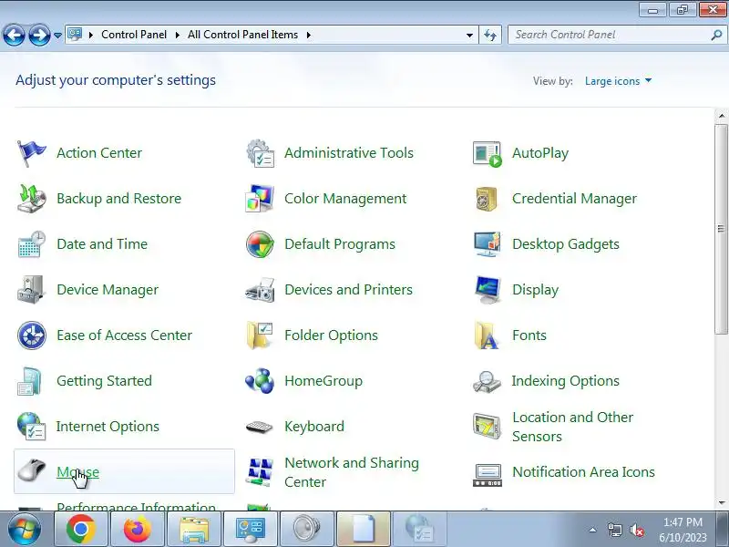Open the Date and Time calendar icon
The width and height of the screenshot is (729, 547).
[x=31, y=244]
